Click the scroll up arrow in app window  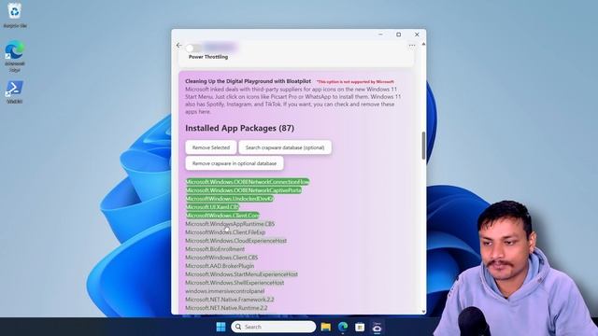tap(423, 44)
